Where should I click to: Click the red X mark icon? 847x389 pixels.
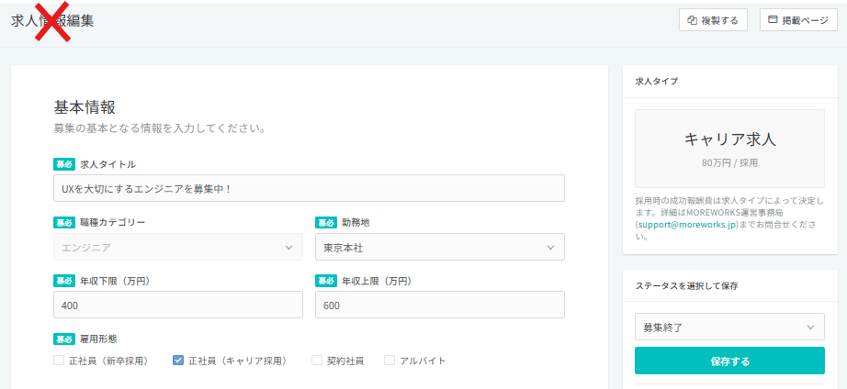tap(54, 20)
